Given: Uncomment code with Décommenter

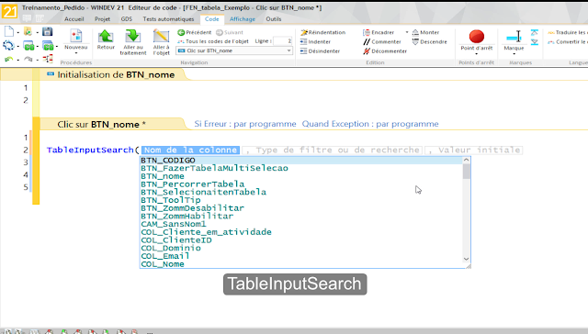Looking at the screenshot, I should [x=385, y=51].
